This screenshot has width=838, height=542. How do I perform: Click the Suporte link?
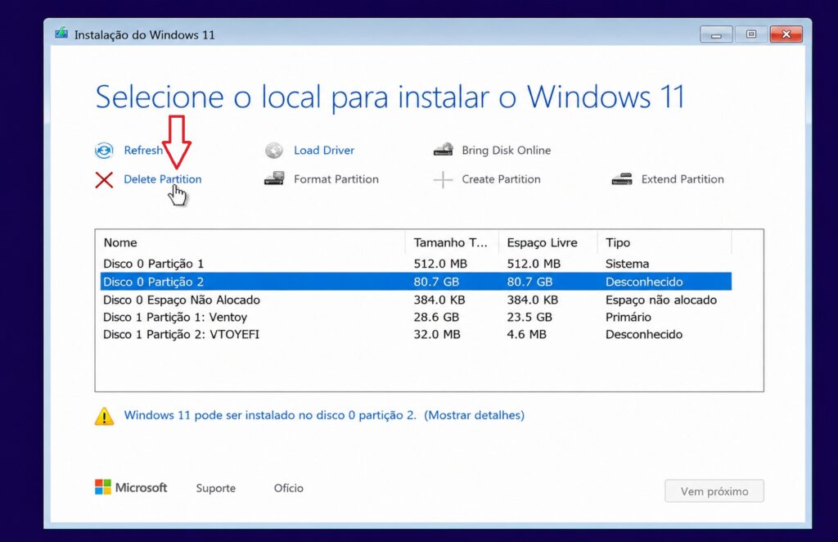pos(216,488)
